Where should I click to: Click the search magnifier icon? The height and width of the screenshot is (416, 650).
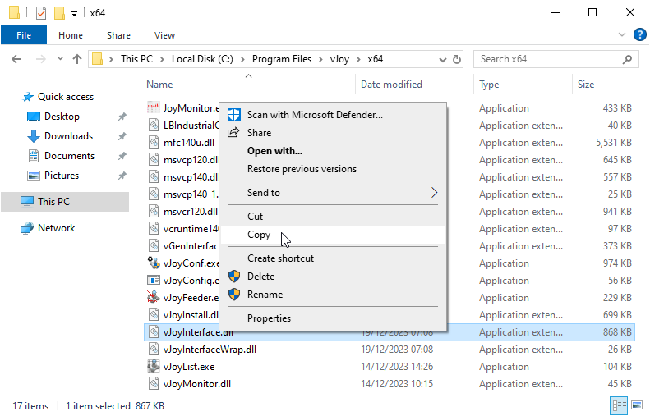628,59
